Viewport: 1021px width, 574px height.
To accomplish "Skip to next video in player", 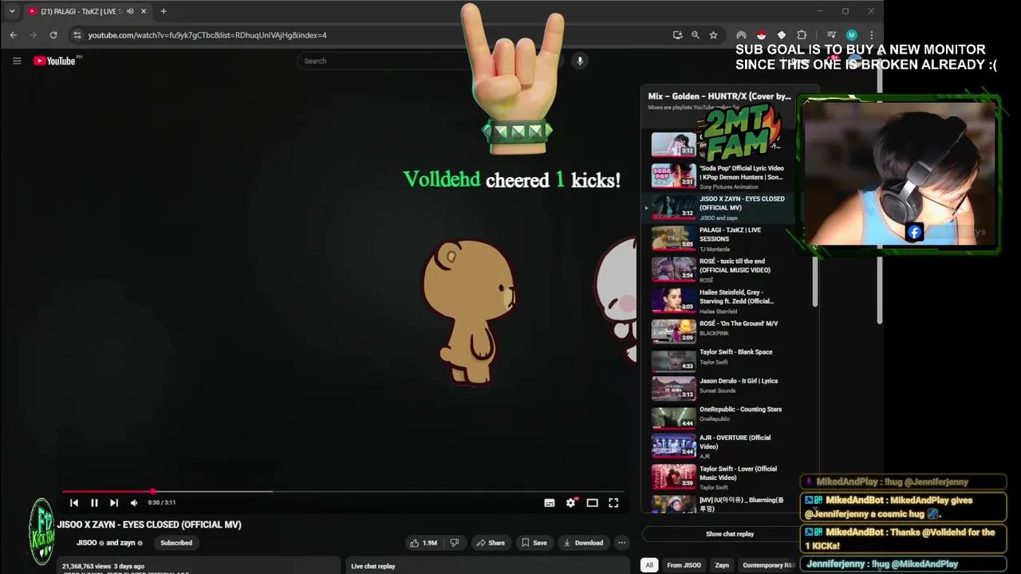I will coord(114,502).
